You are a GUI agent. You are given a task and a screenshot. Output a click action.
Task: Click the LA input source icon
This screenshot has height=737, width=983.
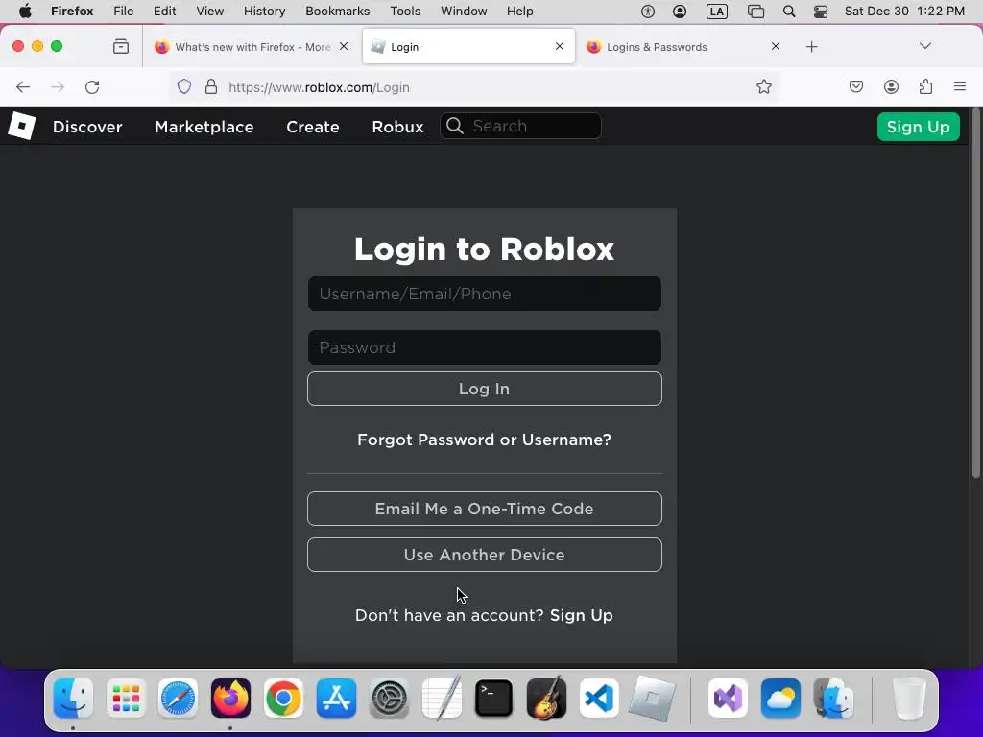(716, 12)
